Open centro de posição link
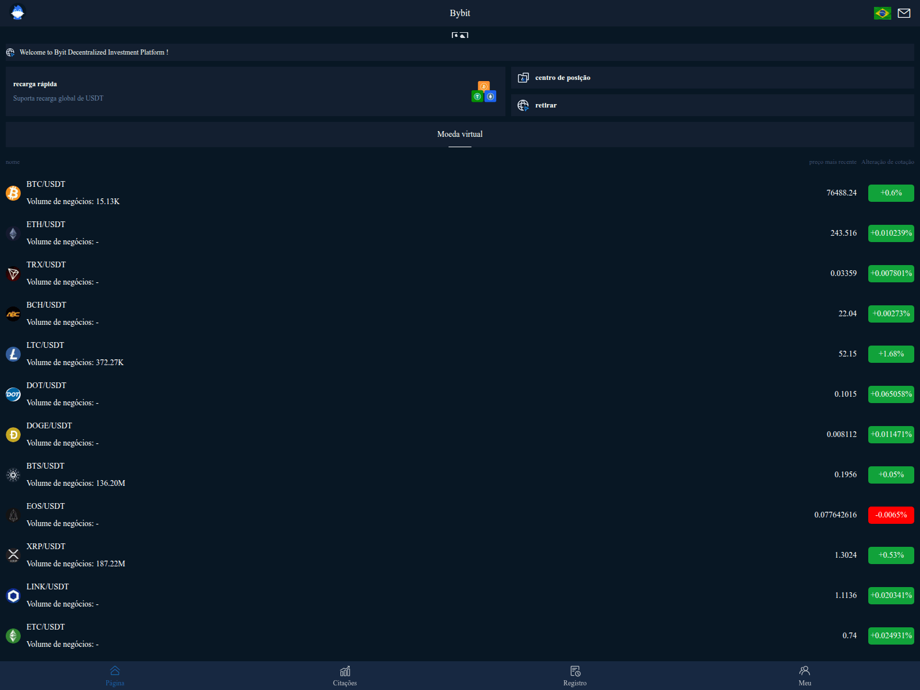Screen dimensions: 920x690 712,78
